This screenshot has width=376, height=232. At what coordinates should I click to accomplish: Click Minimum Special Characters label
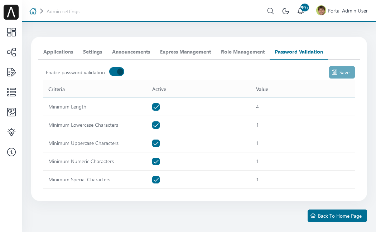[x=79, y=180]
